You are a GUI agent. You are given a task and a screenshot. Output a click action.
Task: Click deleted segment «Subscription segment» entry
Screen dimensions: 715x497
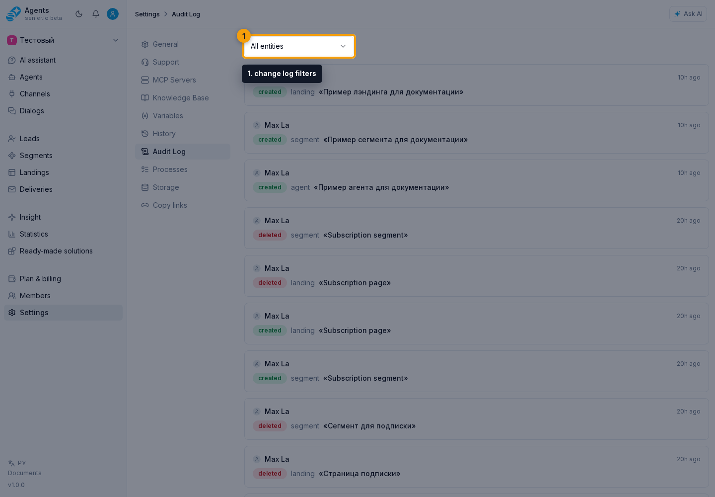coord(477,228)
